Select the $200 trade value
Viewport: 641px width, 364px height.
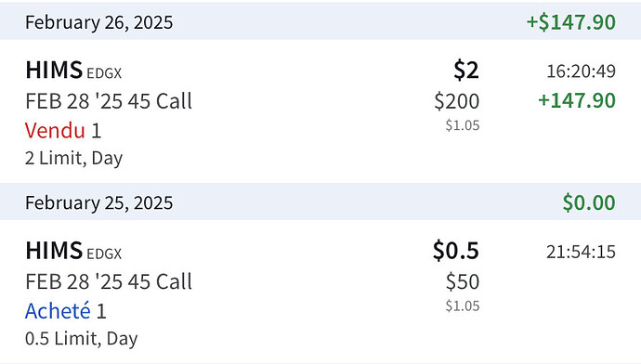click(457, 101)
